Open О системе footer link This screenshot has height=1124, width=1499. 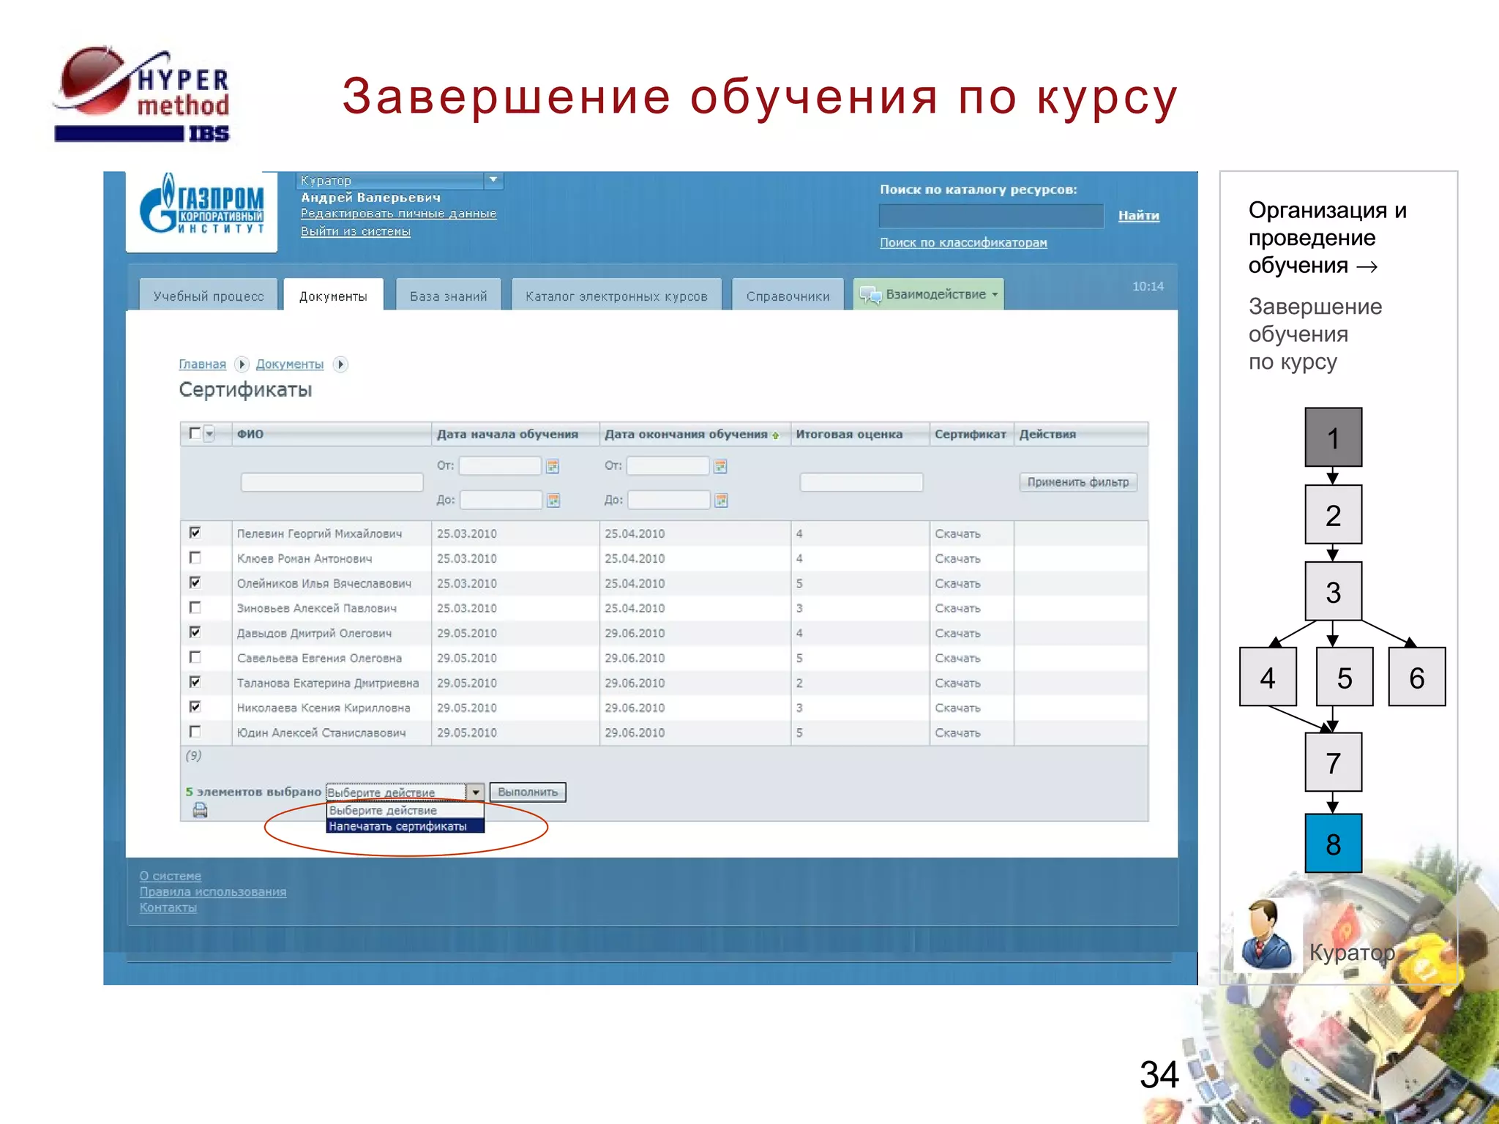[171, 876]
